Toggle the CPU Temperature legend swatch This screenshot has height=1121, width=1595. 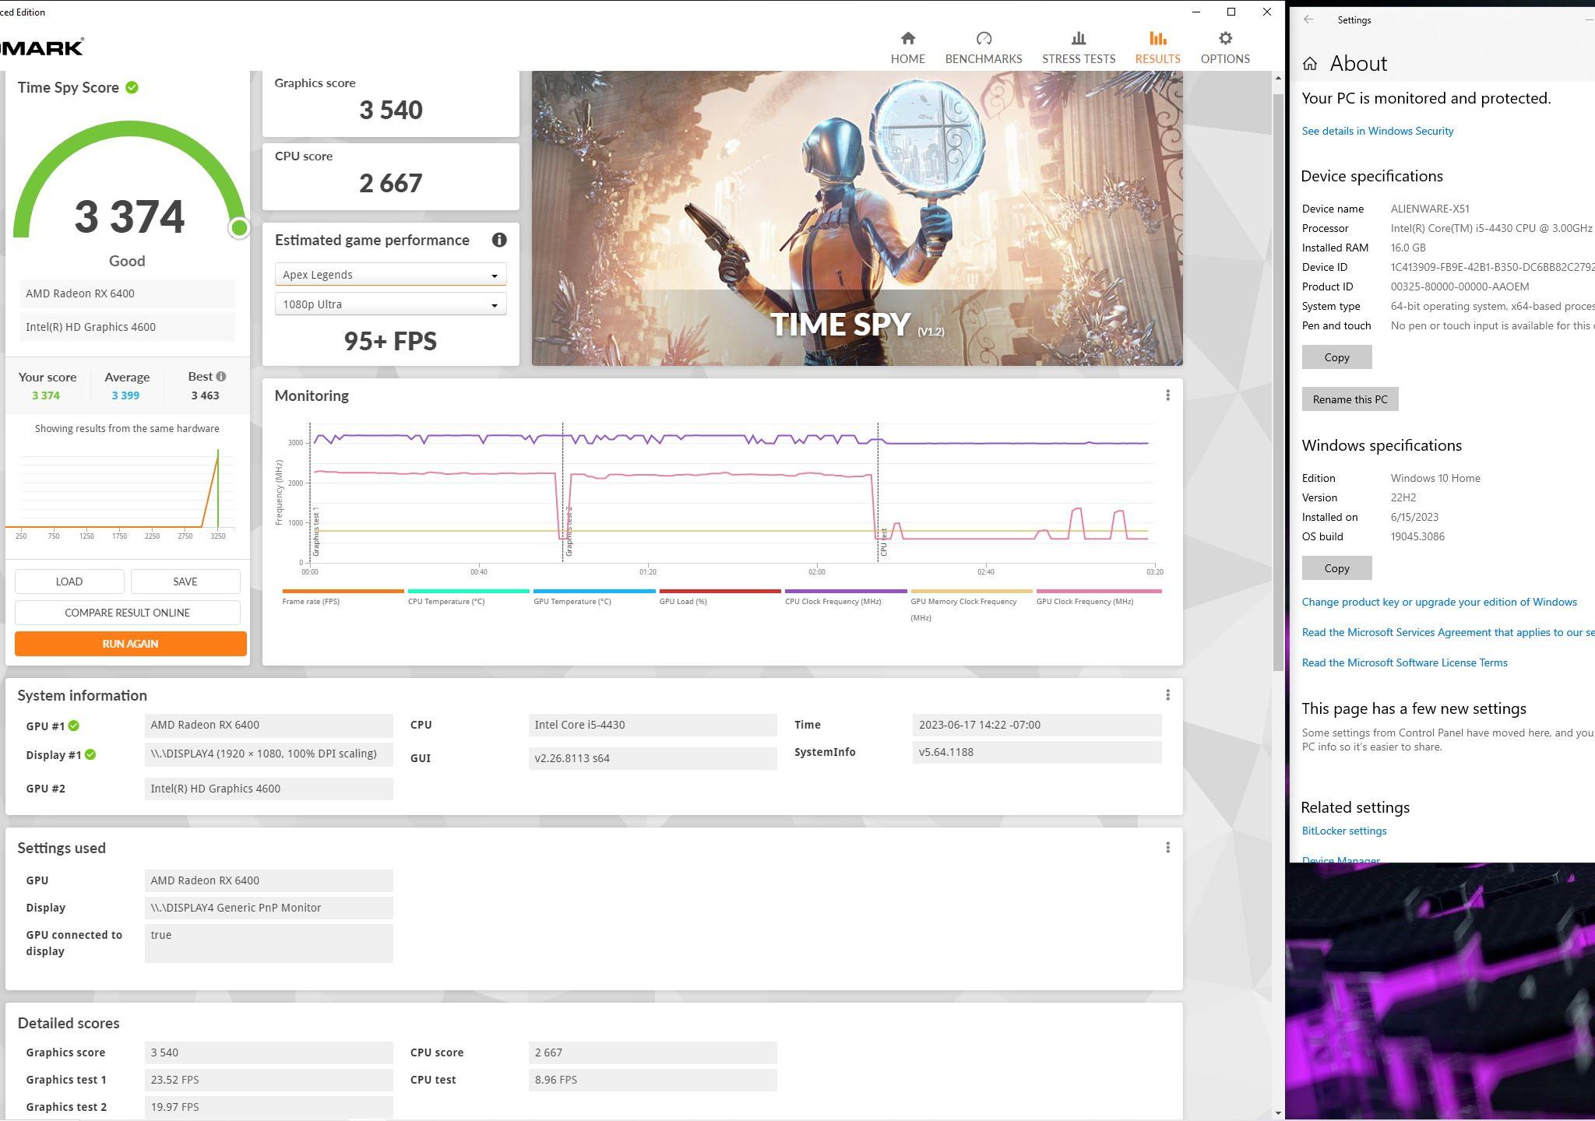(x=468, y=591)
